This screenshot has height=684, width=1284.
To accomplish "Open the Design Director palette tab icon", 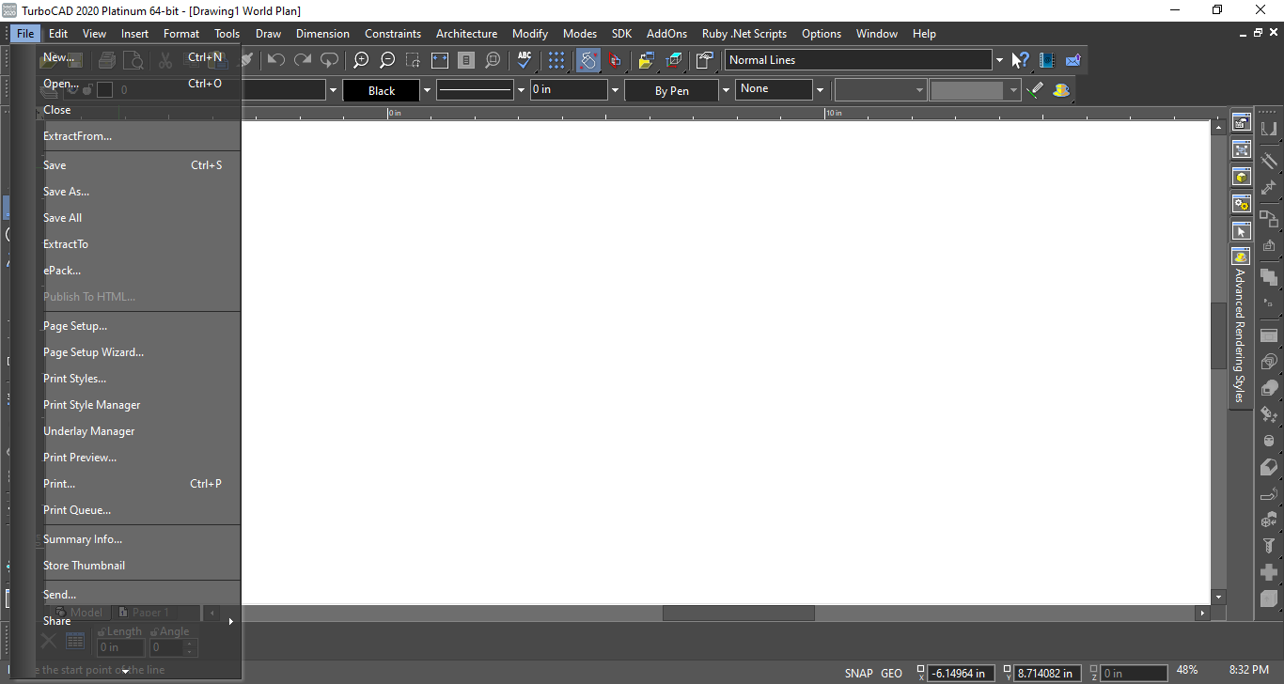I will (1241, 122).
